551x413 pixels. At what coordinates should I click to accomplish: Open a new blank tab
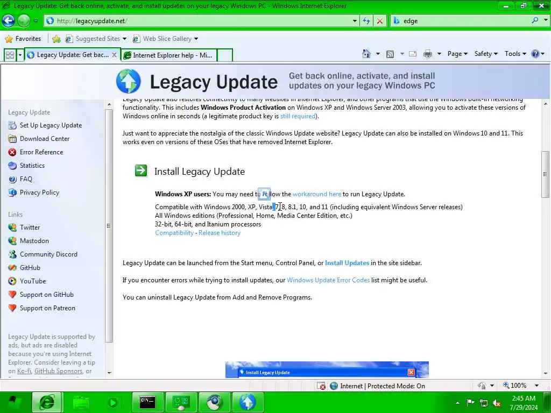225,55
